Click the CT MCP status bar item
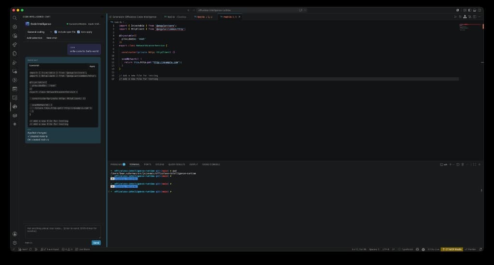This screenshot has height=265, width=494. 452,249
